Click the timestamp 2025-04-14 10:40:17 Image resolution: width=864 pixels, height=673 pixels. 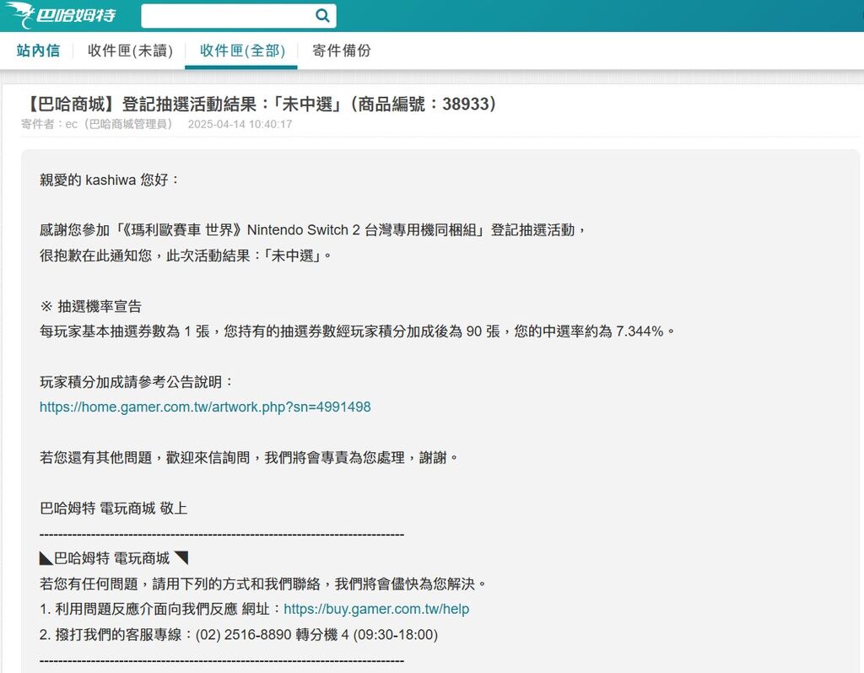click(240, 124)
